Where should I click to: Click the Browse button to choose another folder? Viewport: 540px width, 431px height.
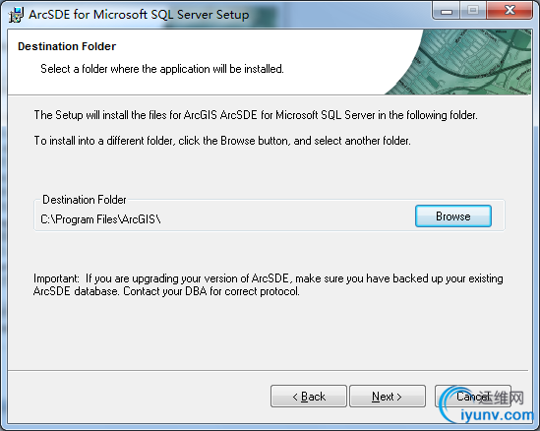pyautogui.click(x=453, y=216)
